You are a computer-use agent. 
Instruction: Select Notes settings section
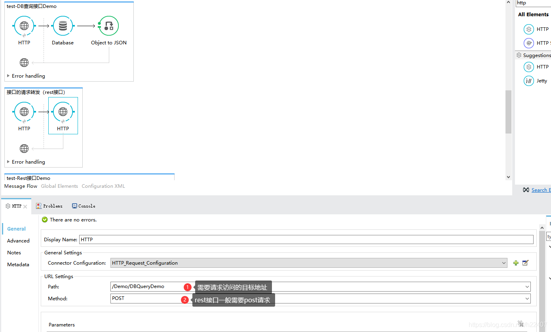tap(14, 253)
